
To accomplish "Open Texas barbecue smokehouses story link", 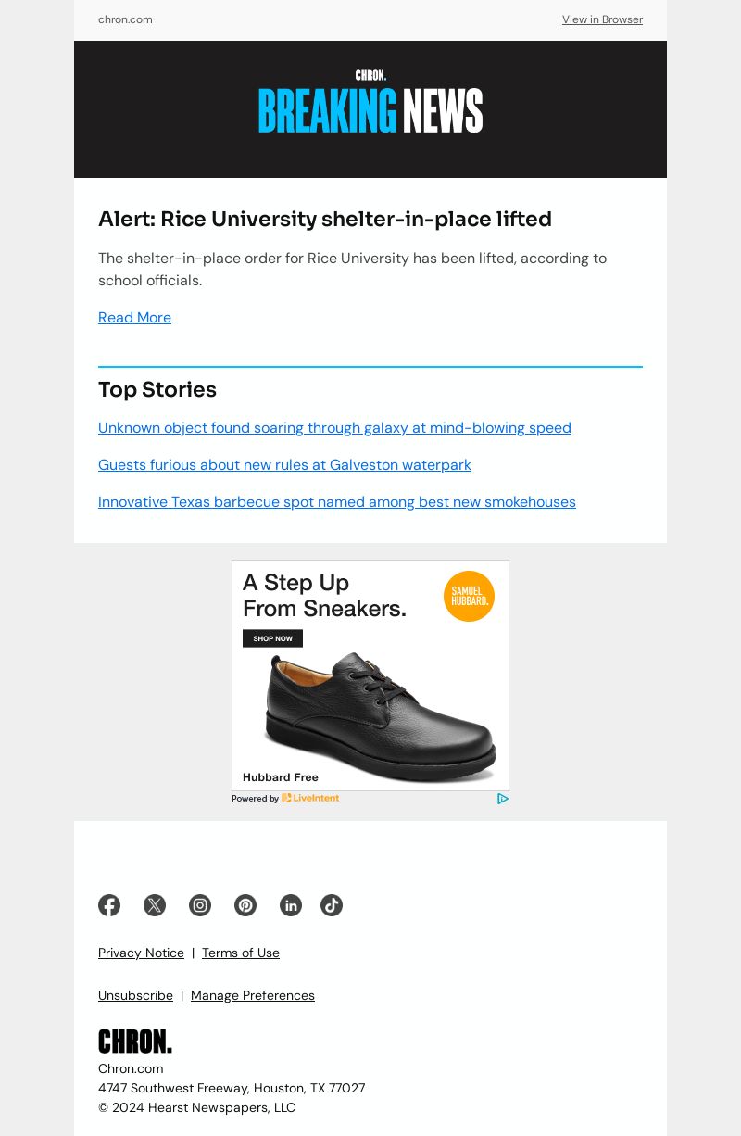I will (337, 501).
